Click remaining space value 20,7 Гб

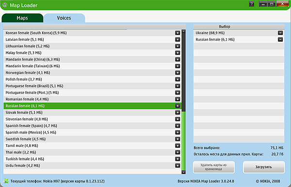point(277,154)
